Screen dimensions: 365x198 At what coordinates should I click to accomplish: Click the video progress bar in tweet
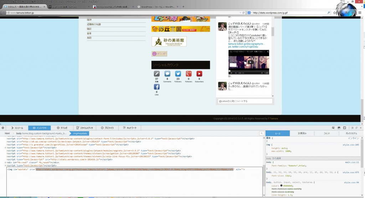point(248,71)
